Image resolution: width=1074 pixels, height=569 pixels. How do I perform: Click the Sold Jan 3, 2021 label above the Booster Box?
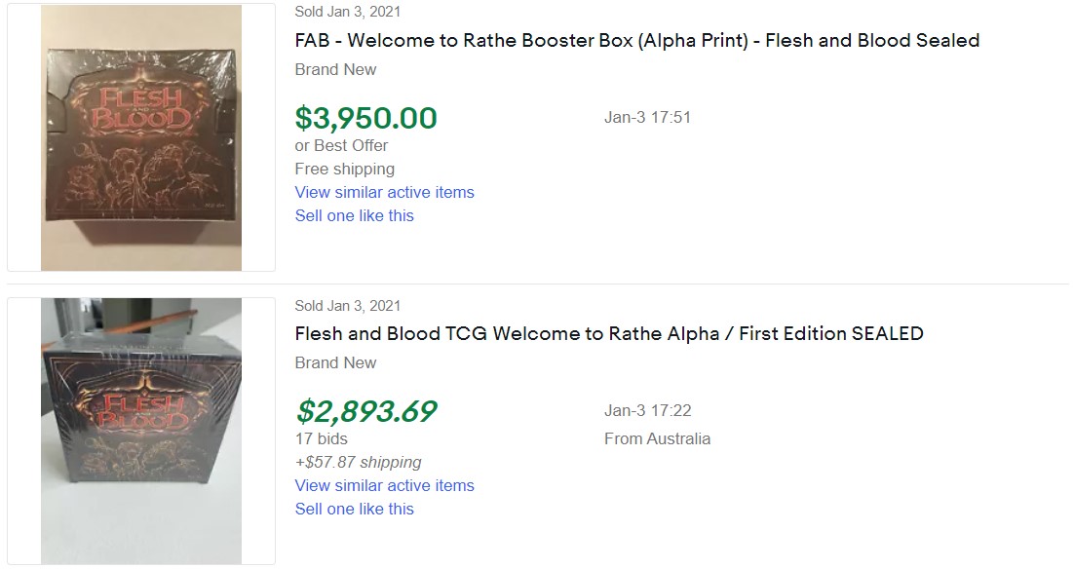coord(347,13)
